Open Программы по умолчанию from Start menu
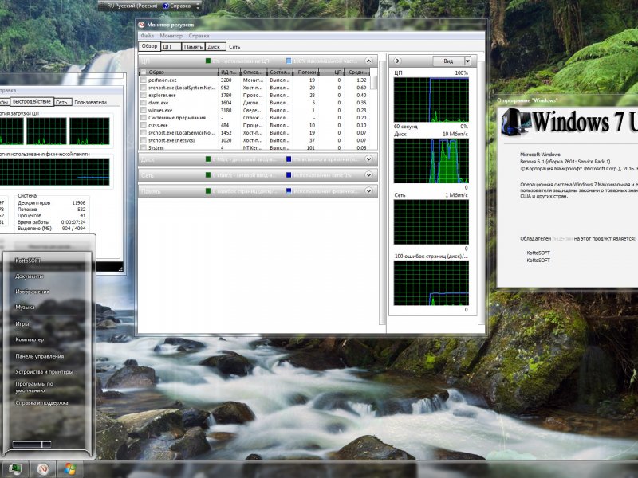The image size is (638, 478). click(x=34, y=387)
